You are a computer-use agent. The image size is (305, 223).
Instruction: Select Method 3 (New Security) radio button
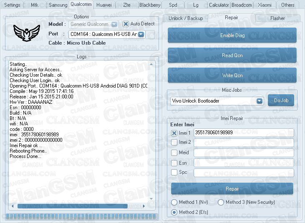click(221, 202)
